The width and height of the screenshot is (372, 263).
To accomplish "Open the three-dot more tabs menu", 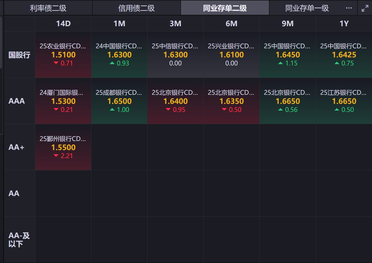I will [349, 8].
